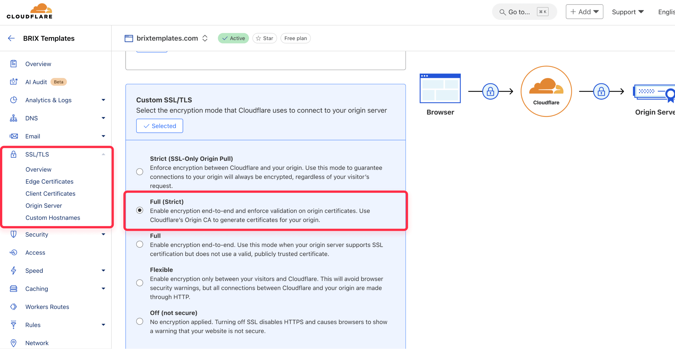Click the lock icon between Browser and Cloudflare
675x349 pixels.
[x=490, y=91]
